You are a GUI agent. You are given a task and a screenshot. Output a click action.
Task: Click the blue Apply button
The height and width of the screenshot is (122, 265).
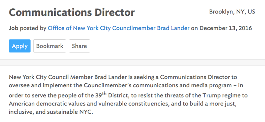pos(19,46)
